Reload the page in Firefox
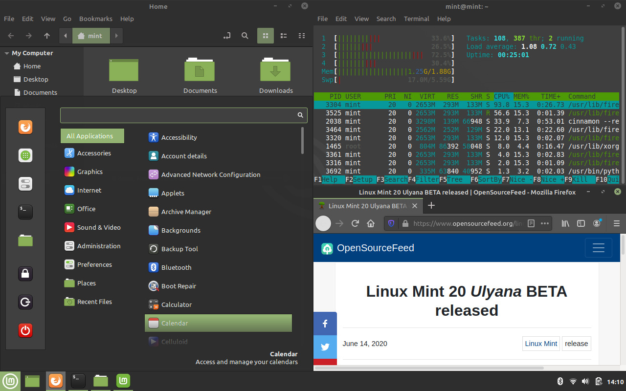 (x=356, y=223)
